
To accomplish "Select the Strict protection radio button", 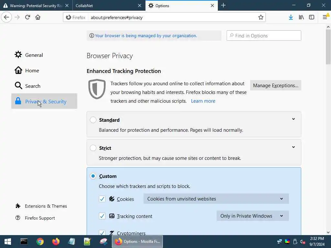I will 93,148.
